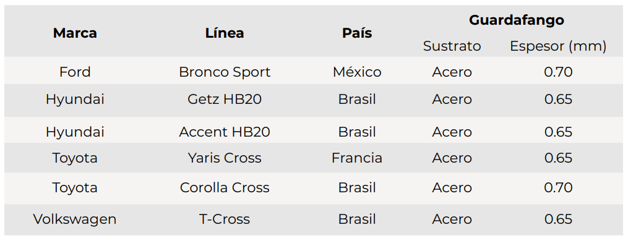
Task: Click Acero in the Volkswagen row
Action: coord(452,219)
